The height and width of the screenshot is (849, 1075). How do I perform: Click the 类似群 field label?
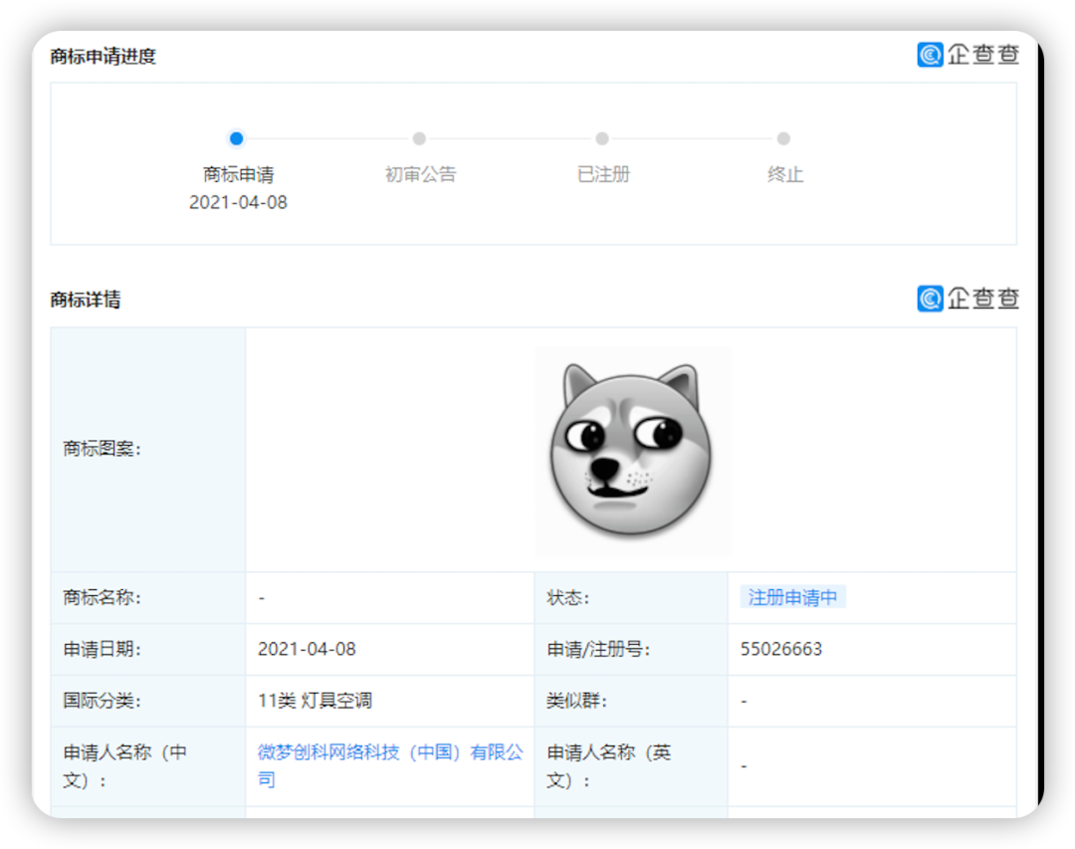coord(576,700)
